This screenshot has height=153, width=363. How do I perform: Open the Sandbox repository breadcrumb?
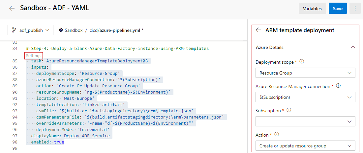(74, 30)
